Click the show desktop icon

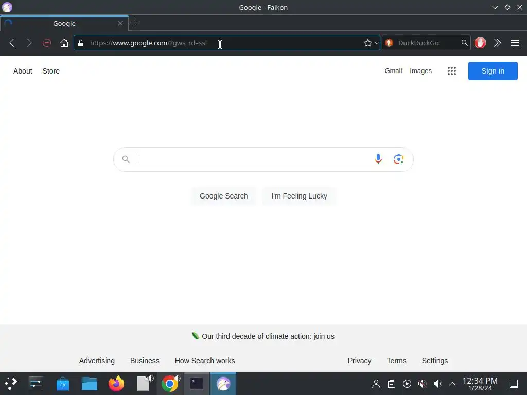[x=514, y=384]
